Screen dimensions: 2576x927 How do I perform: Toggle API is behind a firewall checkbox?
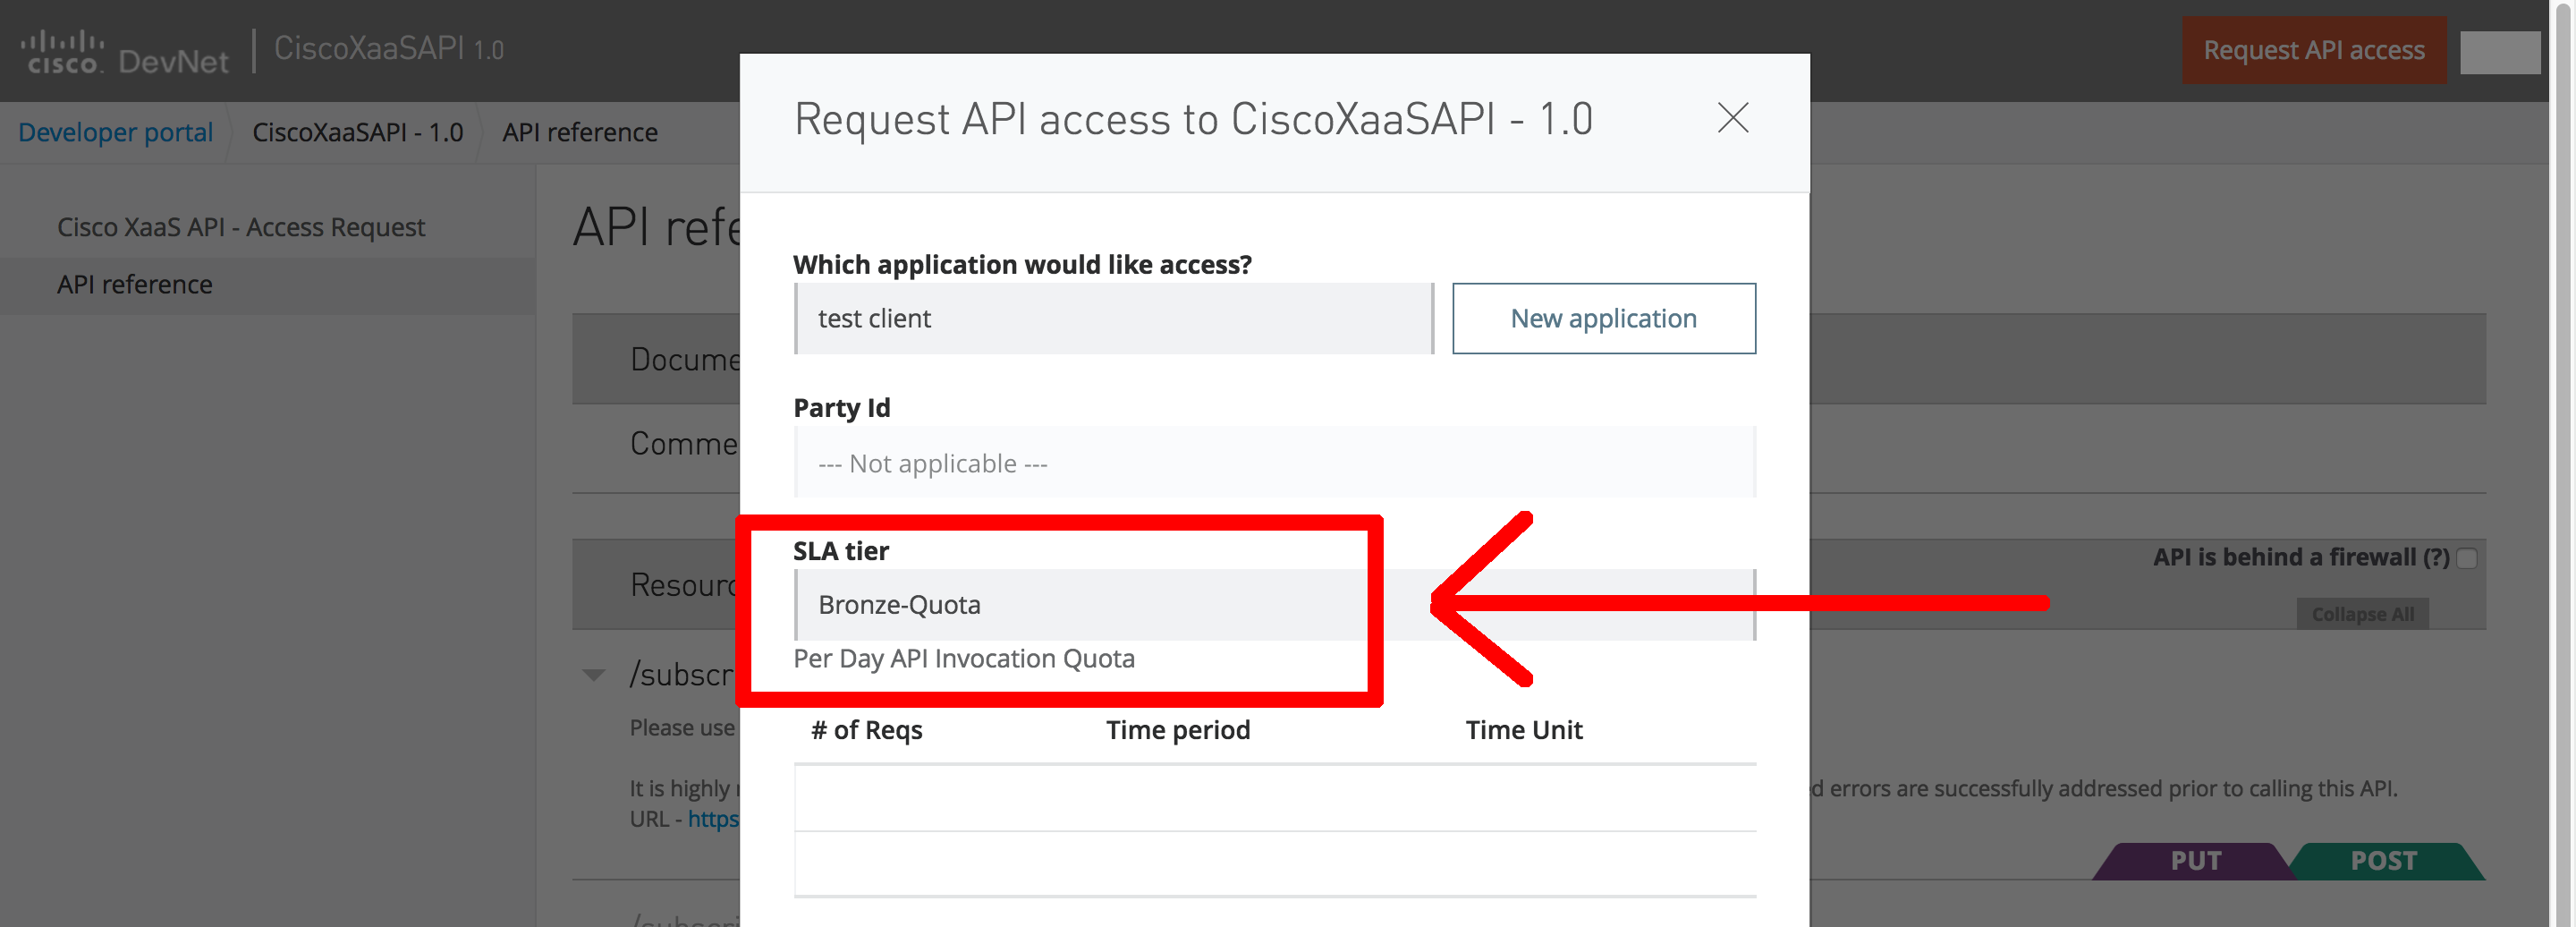pyautogui.click(x=2466, y=558)
